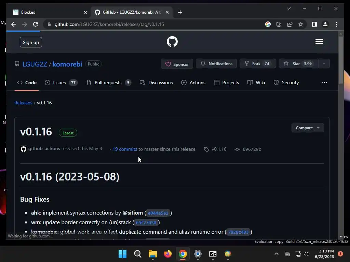The height and width of the screenshot is (262, 350).
Task: Click the Latest release badge
Action: click(68, 133)
